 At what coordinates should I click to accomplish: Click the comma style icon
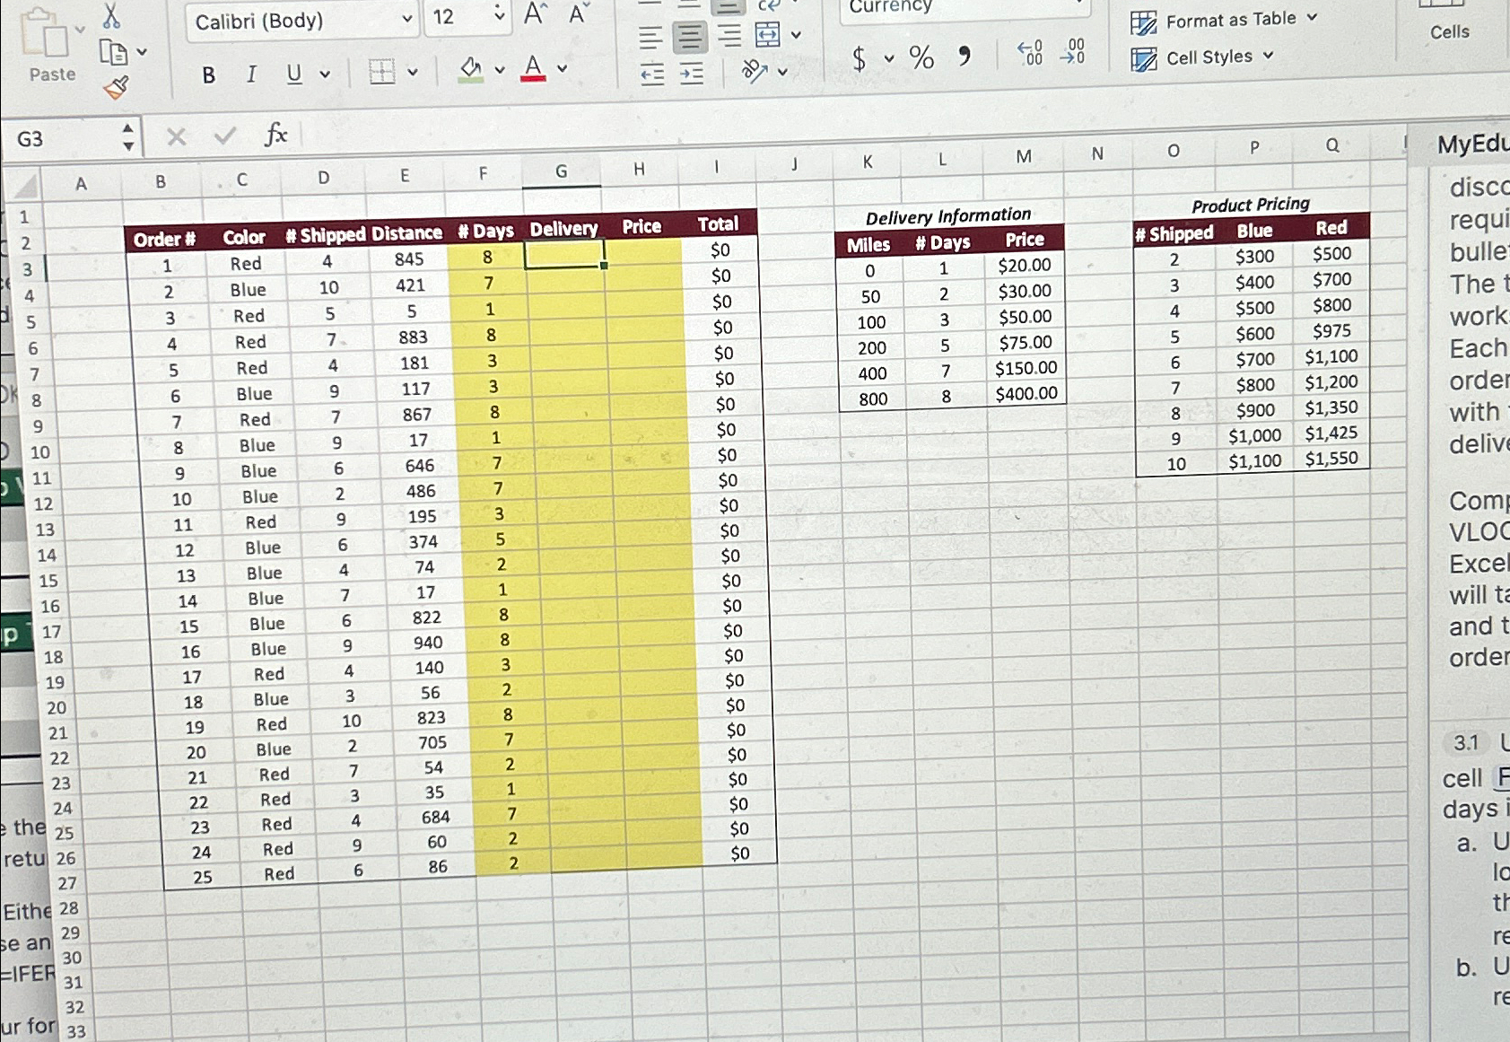[964, 56]
